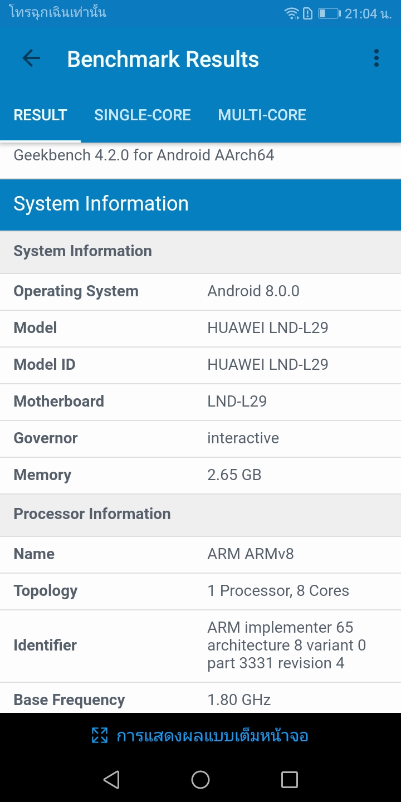The image size is (401, 802).
Task: Open the three-dot overflow menu
Action: click(x=376, y=58)
